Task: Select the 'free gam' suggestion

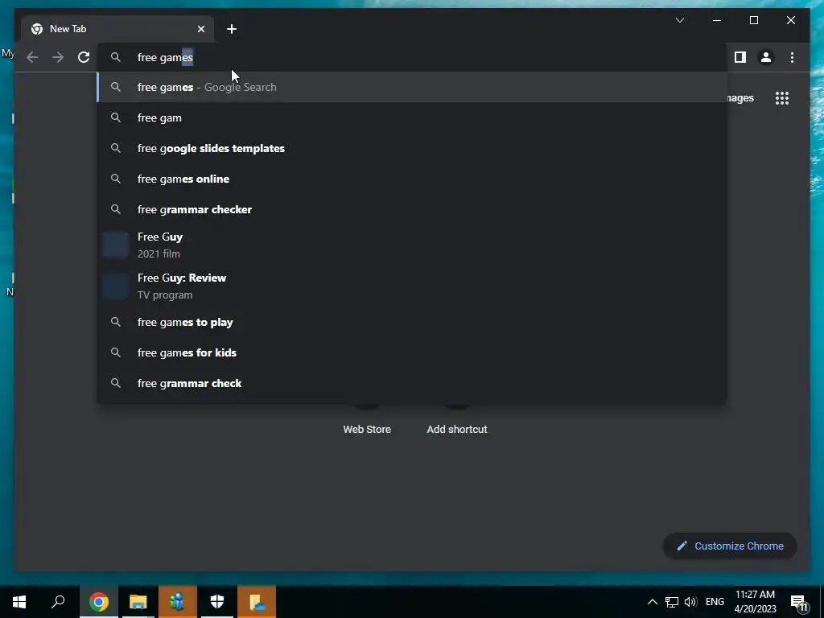Action: (413, 117)
